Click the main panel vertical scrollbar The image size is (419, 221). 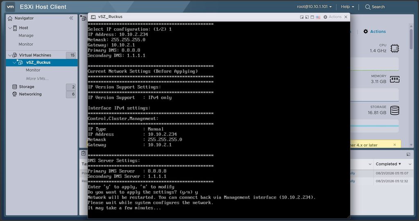411,39
